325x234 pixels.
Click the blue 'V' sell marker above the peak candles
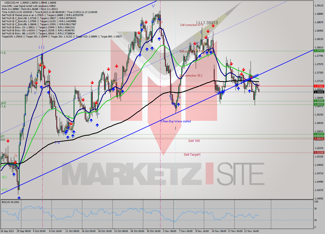click(x=153, y=6)
